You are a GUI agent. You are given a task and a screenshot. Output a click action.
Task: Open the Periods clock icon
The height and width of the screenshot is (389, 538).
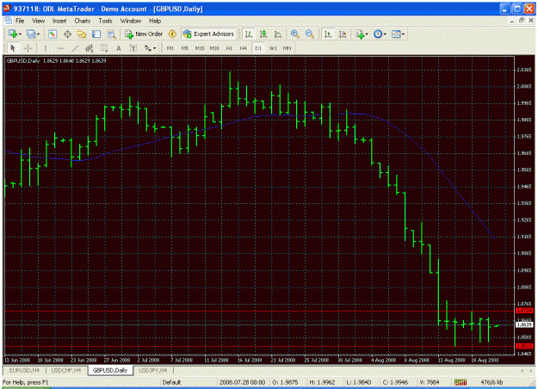[378, 34]
